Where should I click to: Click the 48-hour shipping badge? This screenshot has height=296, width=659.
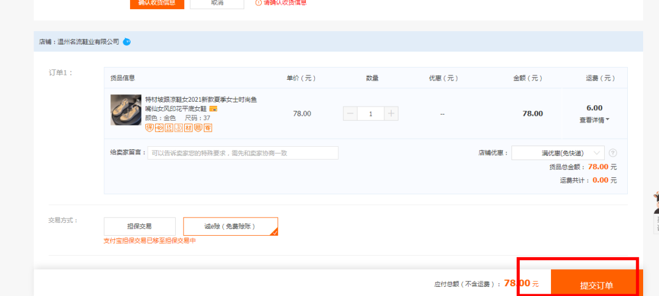tap(159, 128)
